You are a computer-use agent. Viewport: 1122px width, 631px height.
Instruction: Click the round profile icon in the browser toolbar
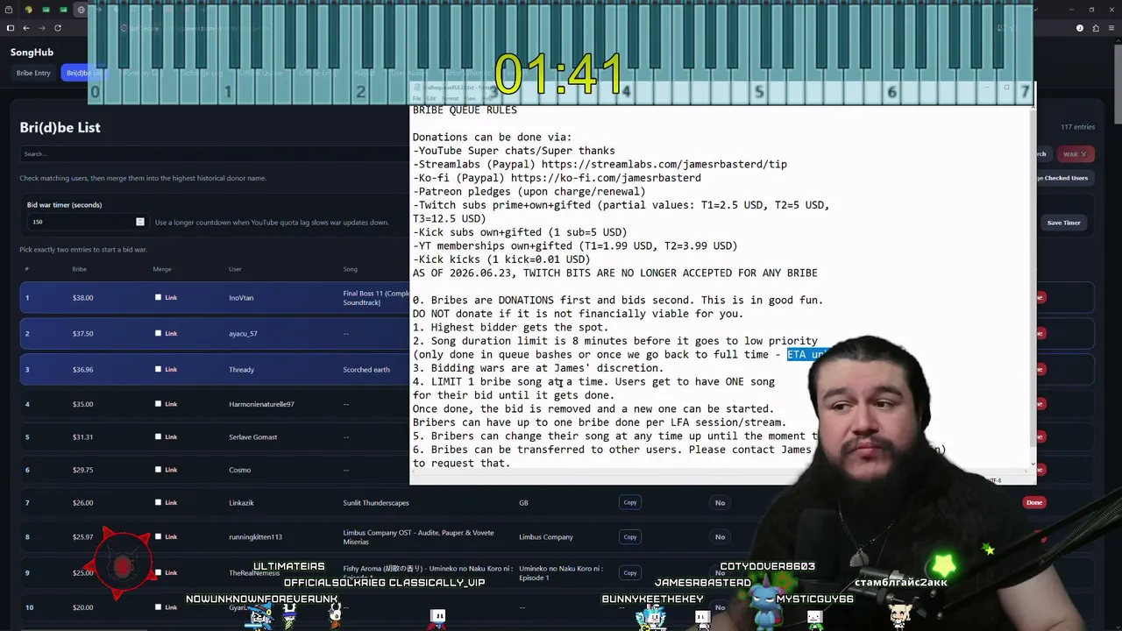pos(1080,28)
